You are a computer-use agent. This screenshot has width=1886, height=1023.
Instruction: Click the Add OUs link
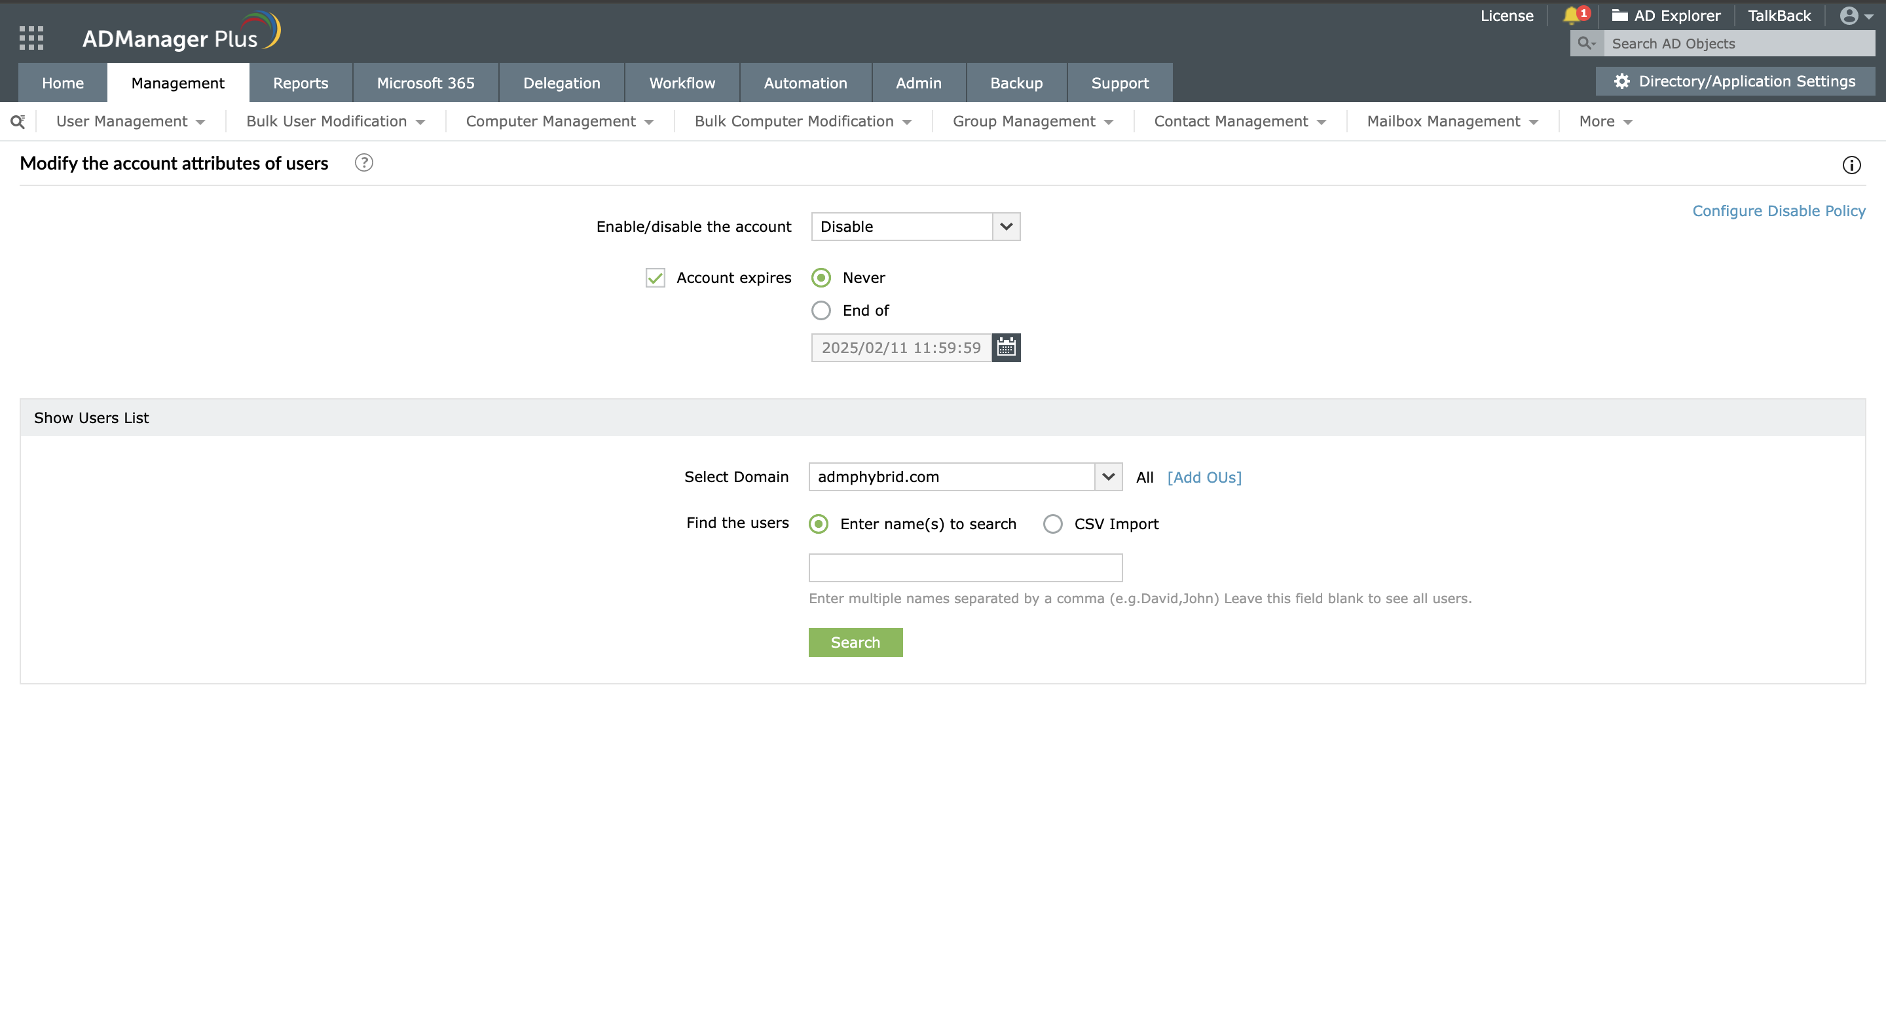tap(1204, 477)
